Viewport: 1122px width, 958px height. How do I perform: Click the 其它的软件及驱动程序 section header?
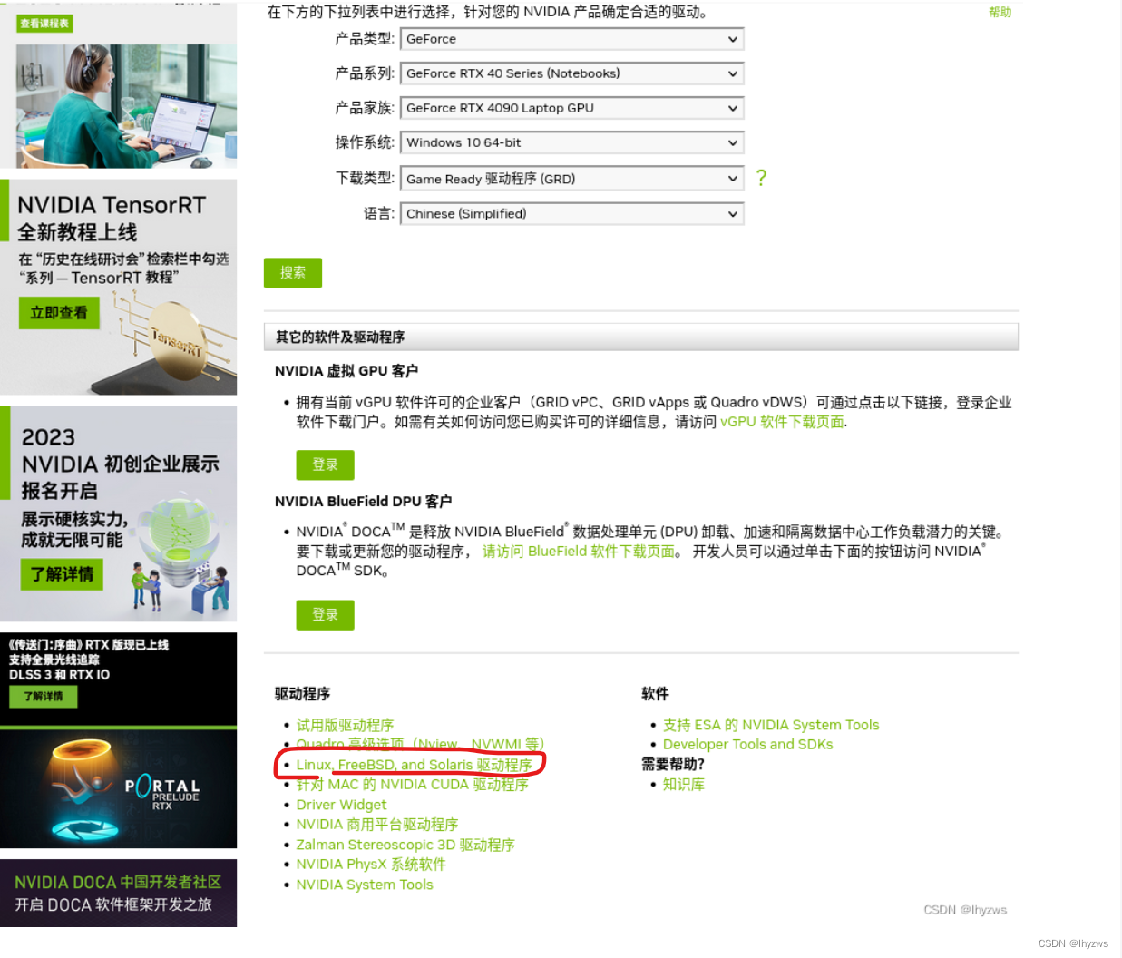click(641, 337)
